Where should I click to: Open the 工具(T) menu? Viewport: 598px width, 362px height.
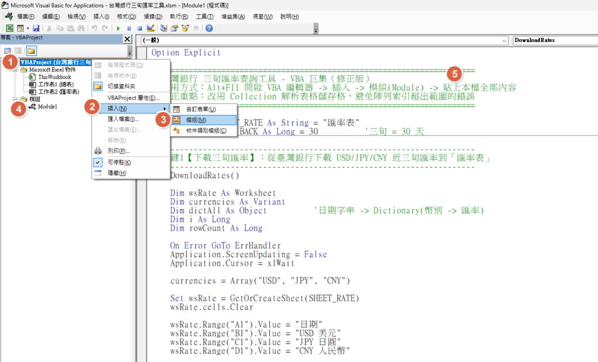pyautogui.click(x=204, y=17)
